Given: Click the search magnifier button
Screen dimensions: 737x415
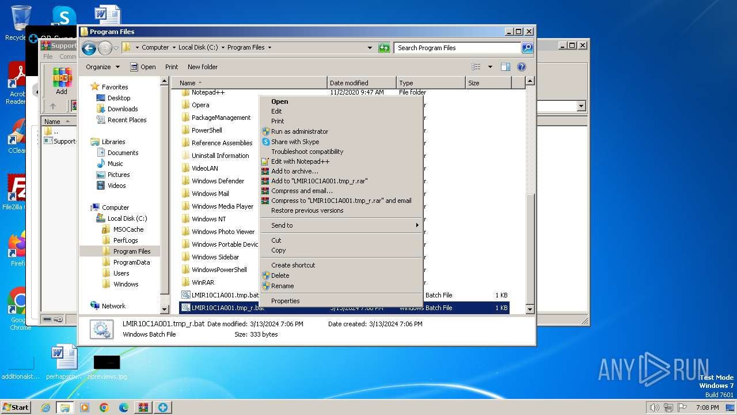Looking at the screenshot, I should pyautogui.click(x=527, y=48).
